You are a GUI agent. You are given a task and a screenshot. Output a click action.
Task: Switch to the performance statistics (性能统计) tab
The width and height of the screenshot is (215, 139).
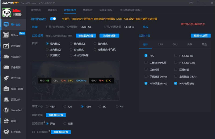(x=88, y=10)
